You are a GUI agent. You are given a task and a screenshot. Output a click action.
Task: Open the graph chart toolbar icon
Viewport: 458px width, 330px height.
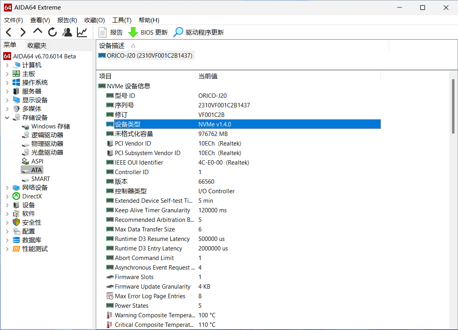click(82, 32)
